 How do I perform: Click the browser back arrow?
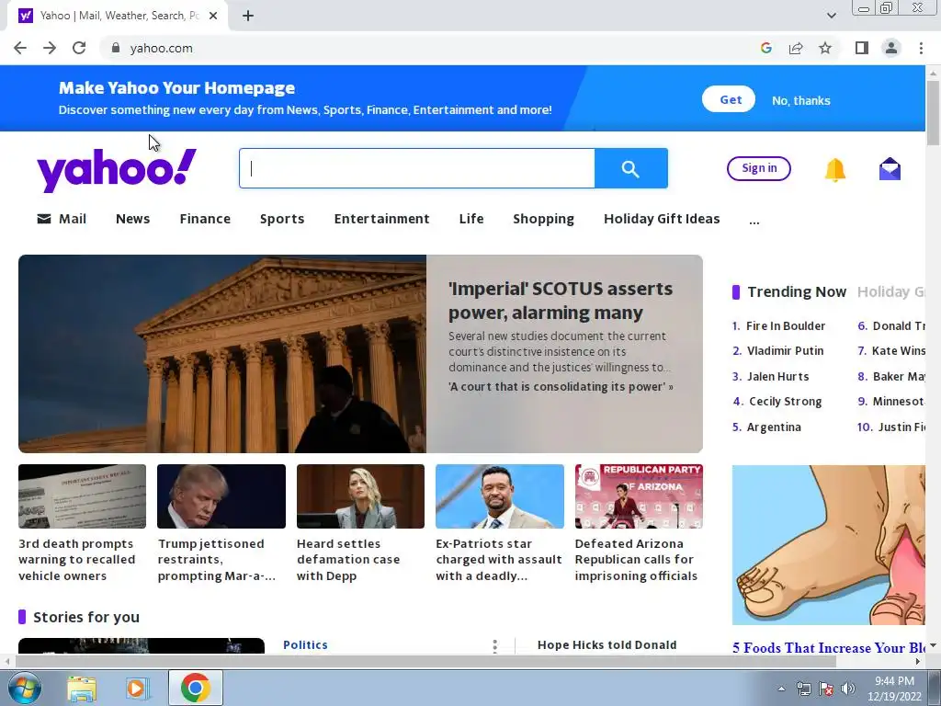tap(20, 48)
